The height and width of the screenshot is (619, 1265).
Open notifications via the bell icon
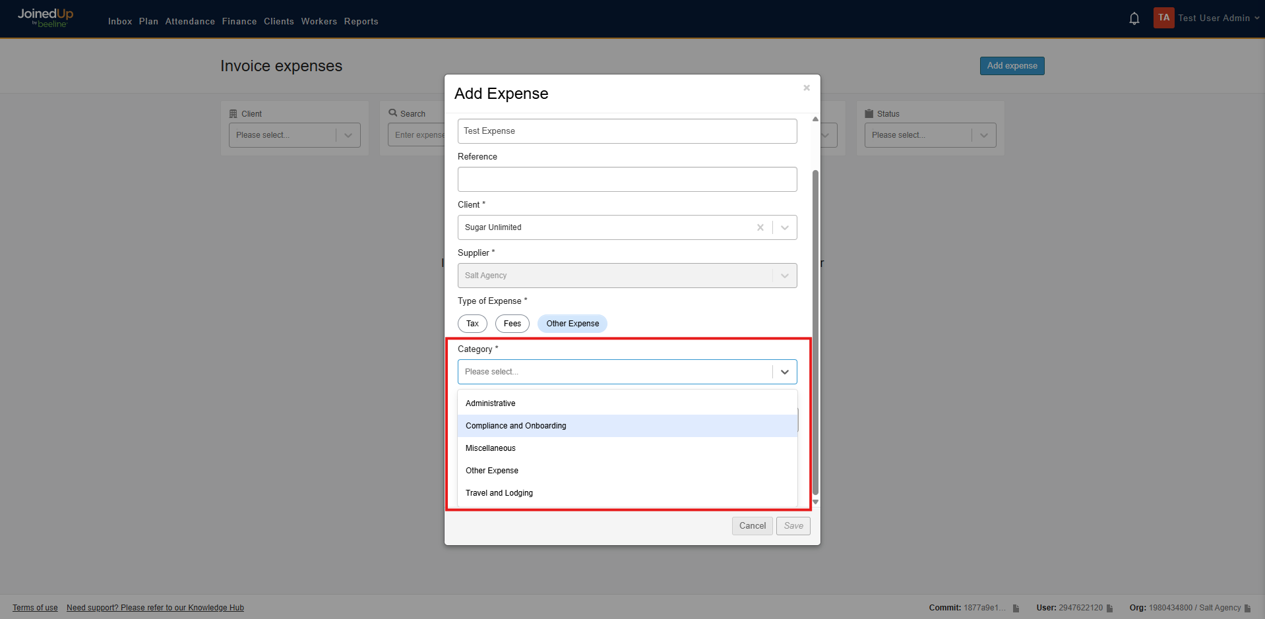point(1134,18)
